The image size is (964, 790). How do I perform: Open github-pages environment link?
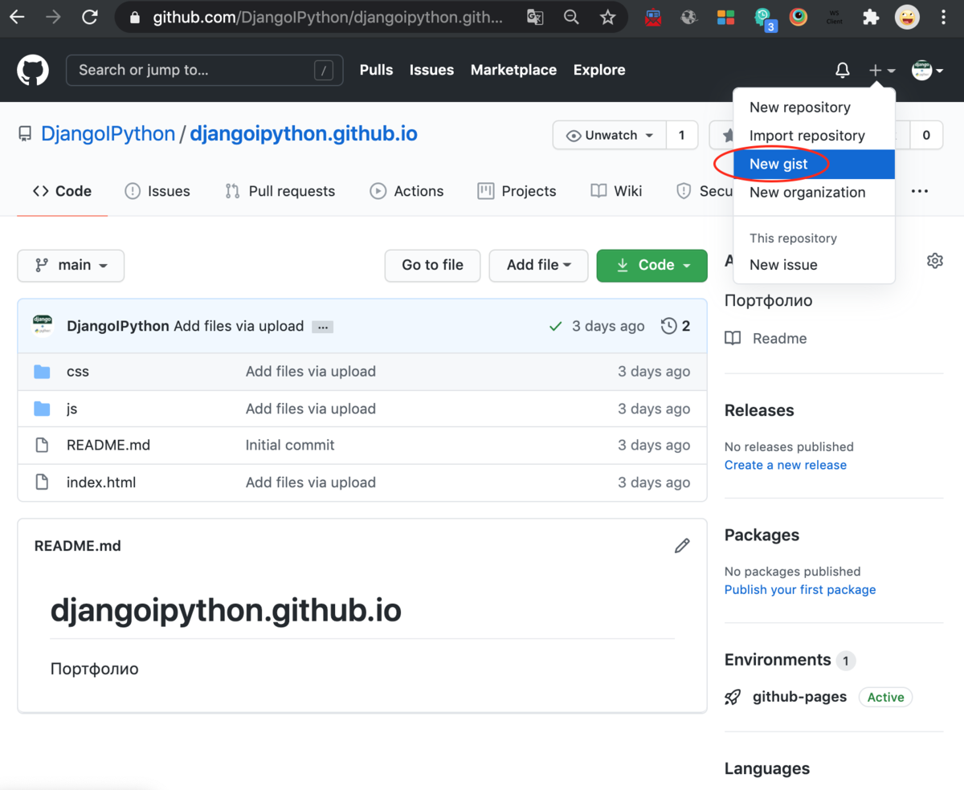click(799, 697)
